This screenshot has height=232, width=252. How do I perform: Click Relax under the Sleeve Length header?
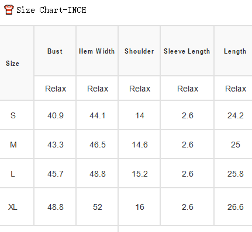click(188, 89)
